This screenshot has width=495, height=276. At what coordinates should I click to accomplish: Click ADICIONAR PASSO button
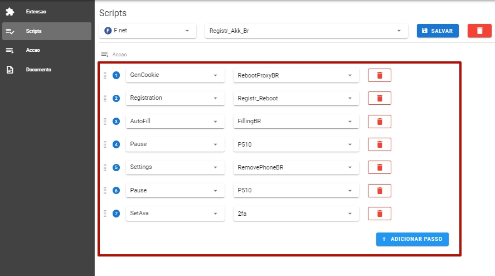coord(412,239)
